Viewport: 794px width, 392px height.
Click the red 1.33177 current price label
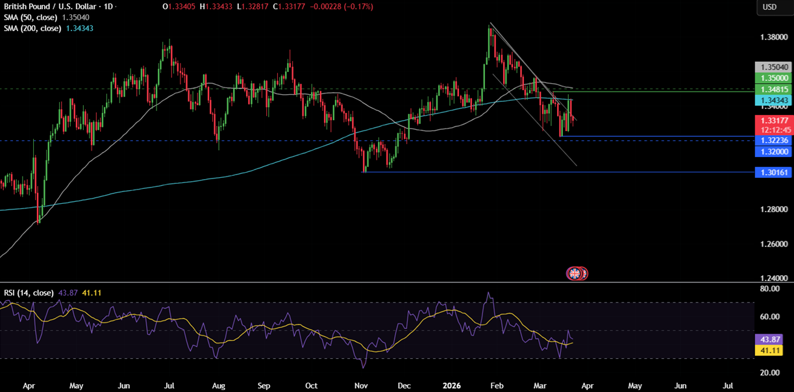pyautogui.click(x=773, y=121)
